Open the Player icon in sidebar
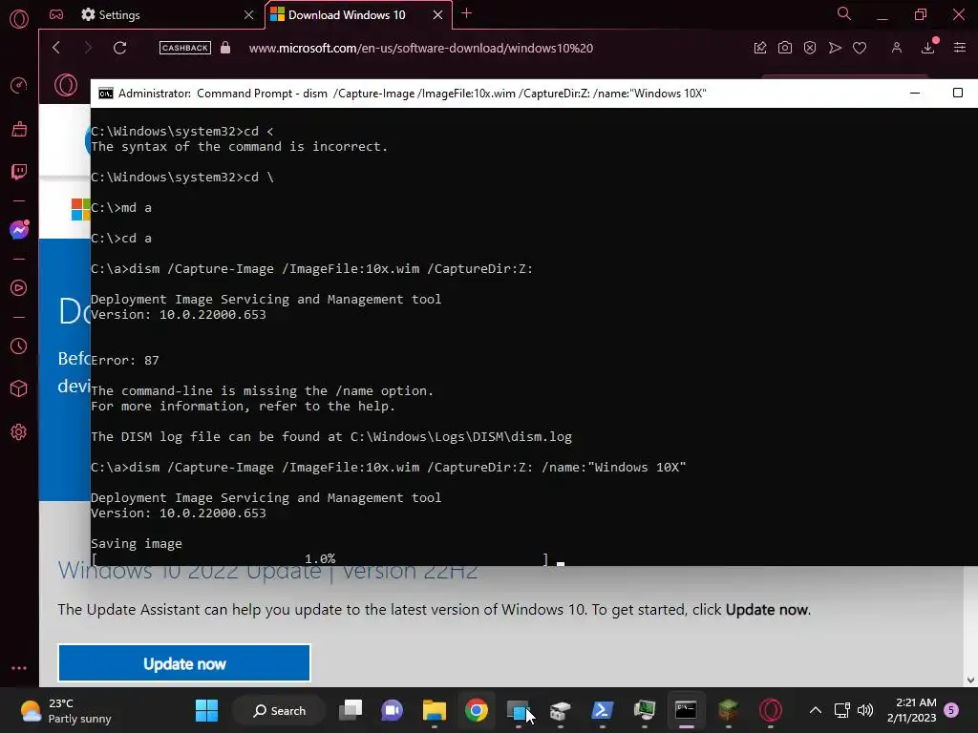Image resolution: width=978 pixels, height=733 pixels. (x=19, y=288)
